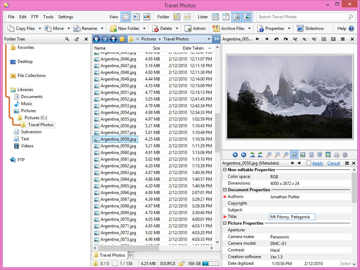Click the Slideshow toolbar button
The height and width of the screenshot is (270, 360).
[x=305, y=28]
